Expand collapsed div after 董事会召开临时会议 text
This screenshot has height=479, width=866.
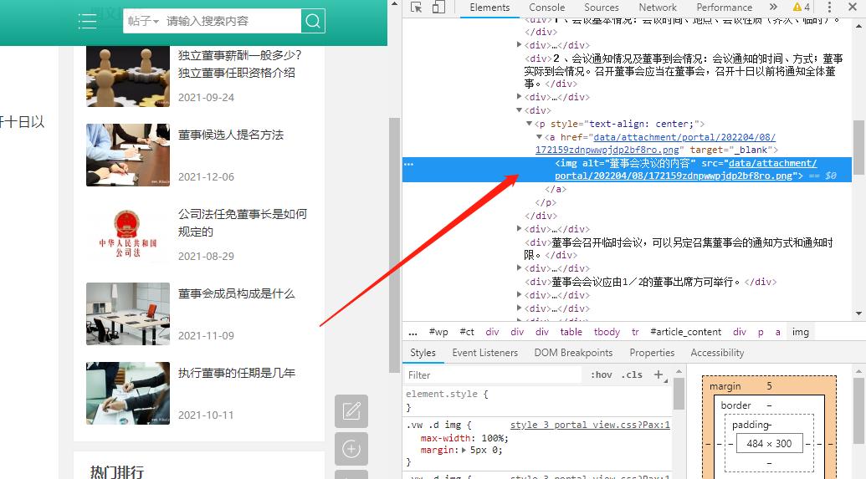coord(519,268)
